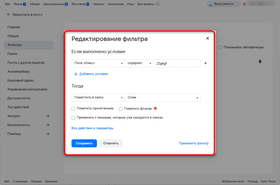Open 'Все действия и параметры' link
Image resolution: width=280 pixels, height=185 pixels.
[x=92, y=128]
